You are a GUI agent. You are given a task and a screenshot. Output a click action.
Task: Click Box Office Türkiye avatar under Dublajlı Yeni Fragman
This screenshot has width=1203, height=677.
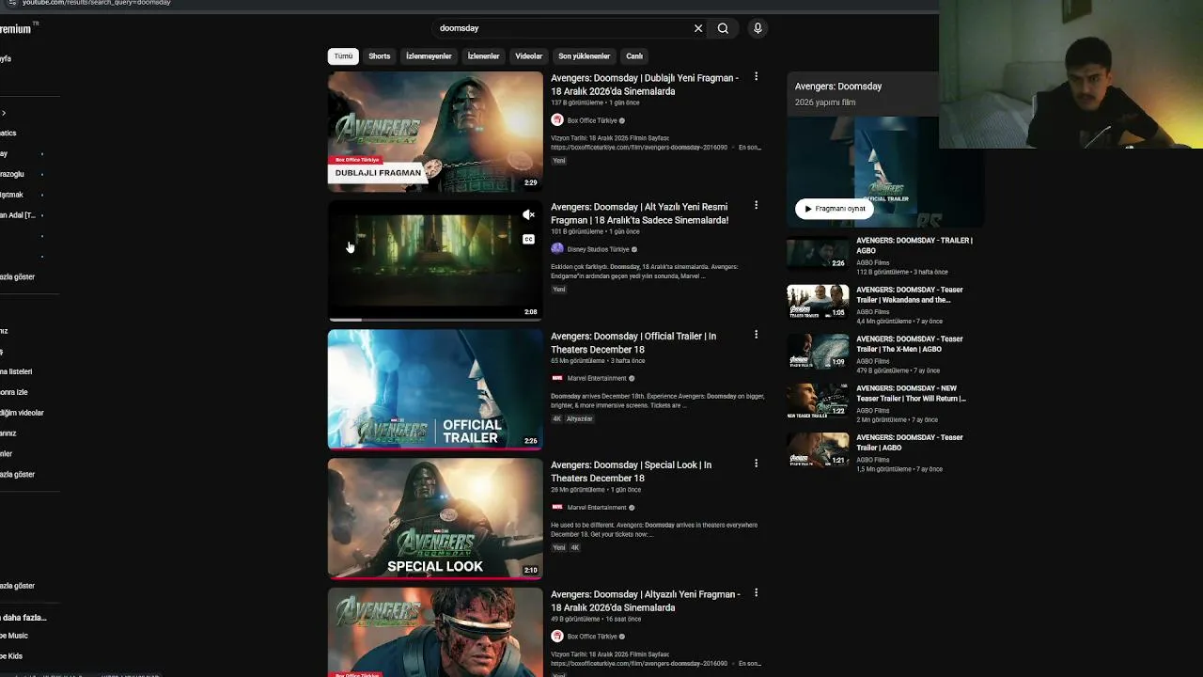pyautogui.click(x=557, y=120)
